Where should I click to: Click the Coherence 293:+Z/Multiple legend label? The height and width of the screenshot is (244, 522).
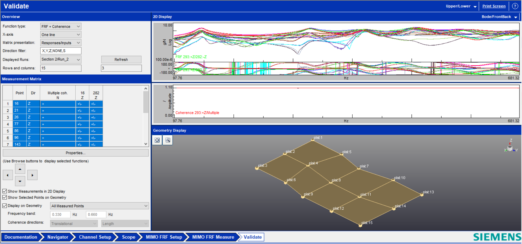tap(197, 113)
